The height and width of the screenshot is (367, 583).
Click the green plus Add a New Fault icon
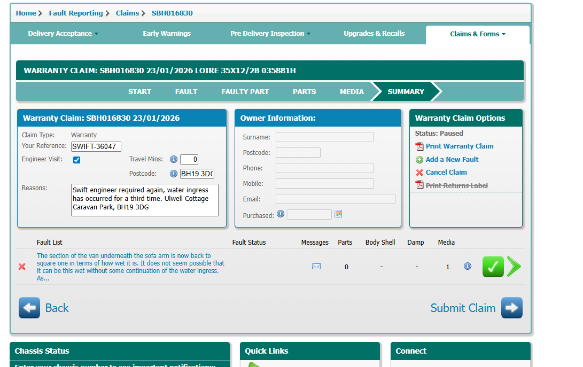[419, 160]
